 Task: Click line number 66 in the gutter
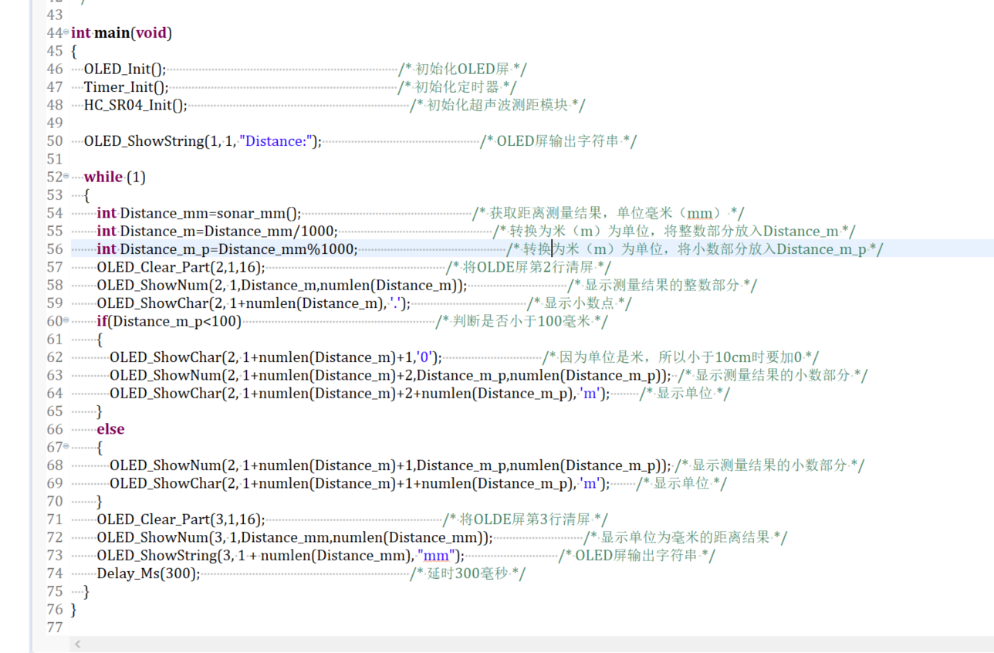[54, 428]
